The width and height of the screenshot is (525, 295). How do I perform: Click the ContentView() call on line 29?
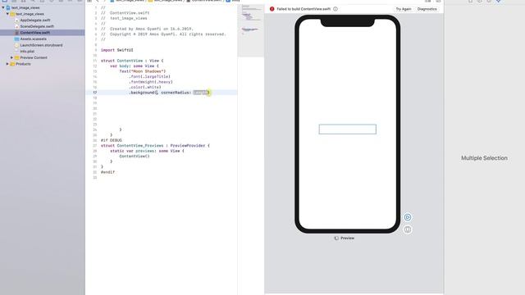click(x=135, y=157)
